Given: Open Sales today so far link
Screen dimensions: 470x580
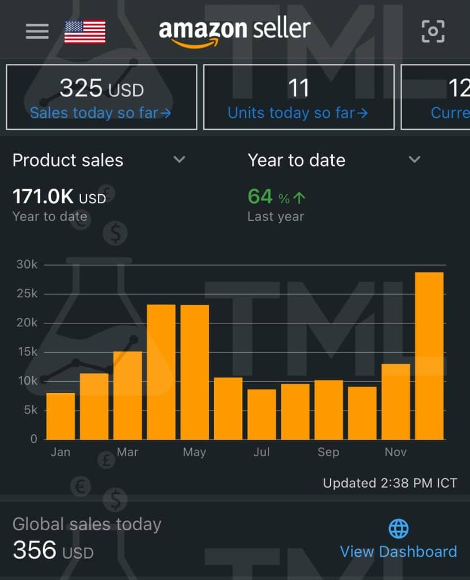Looking at the screenshot, I should tap(101, 113).
